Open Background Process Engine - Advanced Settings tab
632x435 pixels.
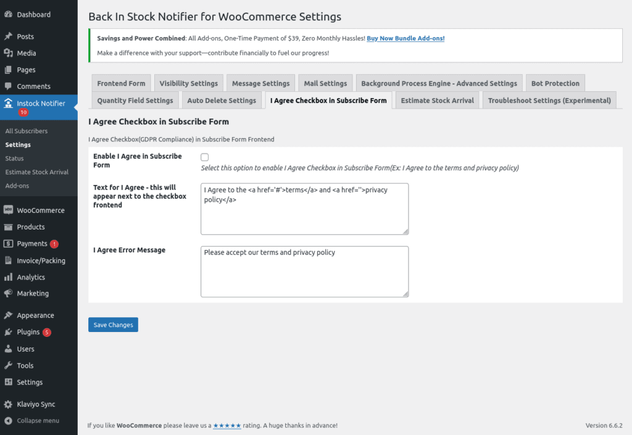[439, 83]
